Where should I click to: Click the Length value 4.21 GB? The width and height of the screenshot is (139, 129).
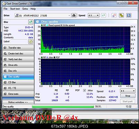[x=29, y=34]
